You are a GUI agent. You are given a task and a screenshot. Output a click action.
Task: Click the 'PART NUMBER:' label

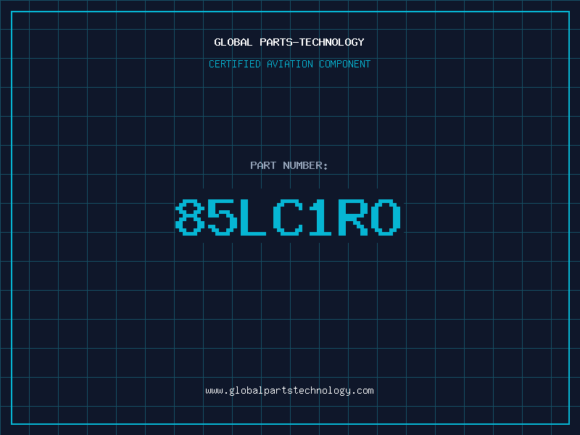(x=289, y=165)
